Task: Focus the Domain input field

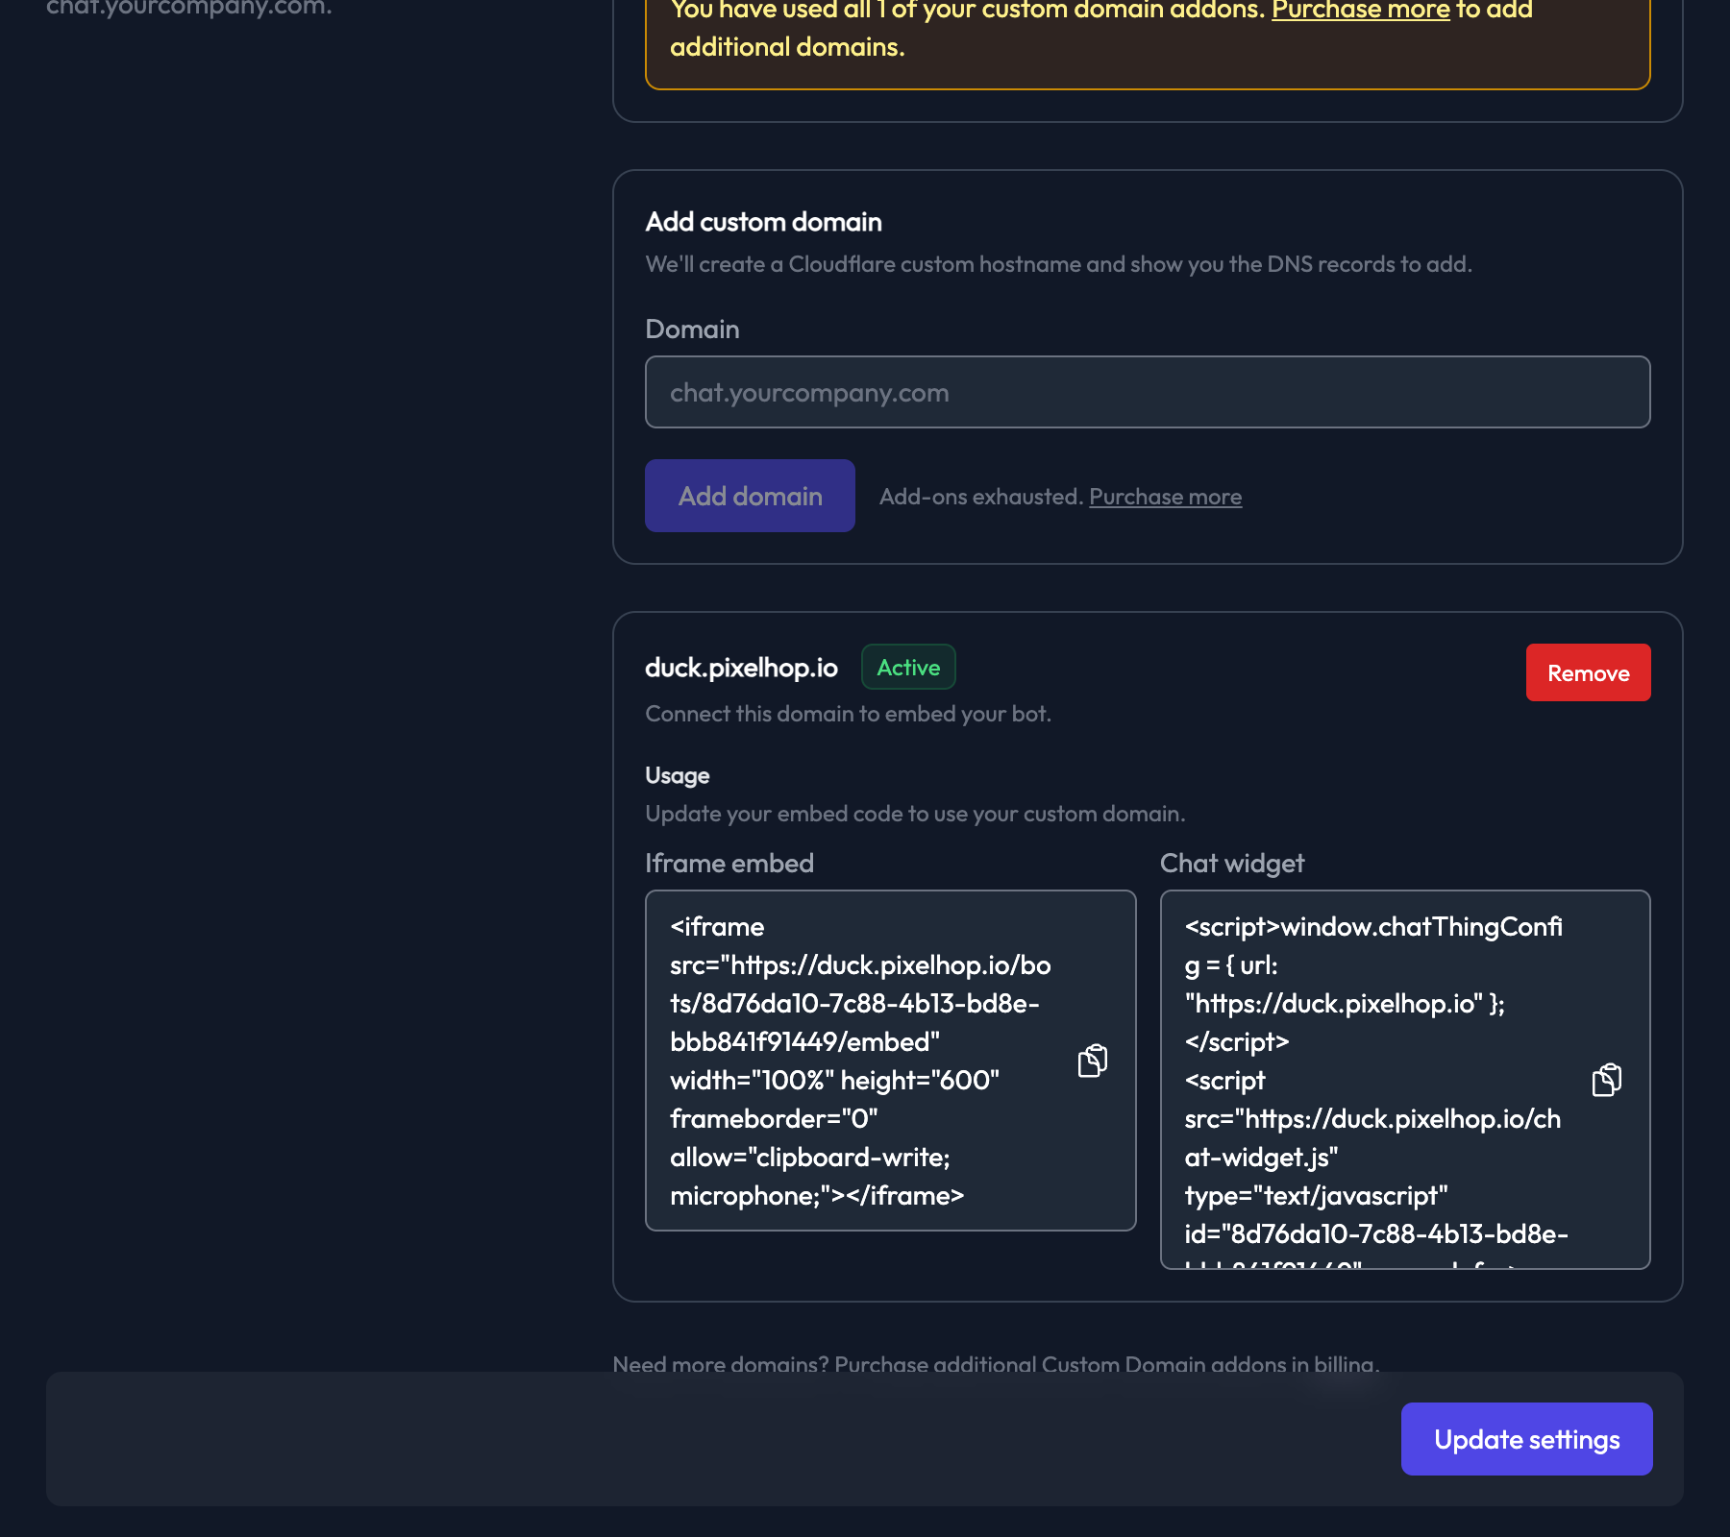Action: coord(1147,391)
